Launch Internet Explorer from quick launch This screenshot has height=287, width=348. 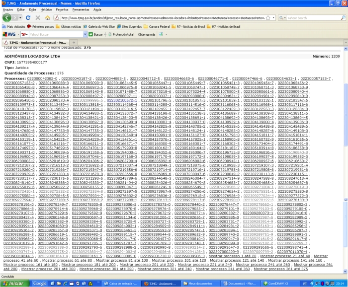click(65, 284)
